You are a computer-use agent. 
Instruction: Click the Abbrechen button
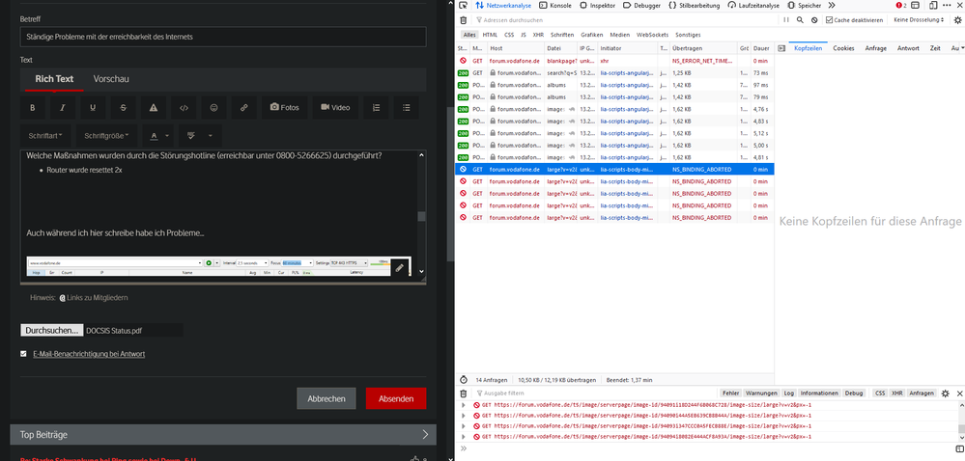(326, 398)
